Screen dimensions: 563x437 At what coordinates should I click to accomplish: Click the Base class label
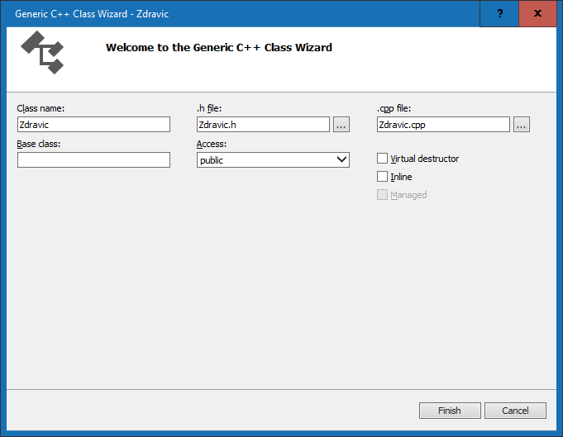[38, 144]
